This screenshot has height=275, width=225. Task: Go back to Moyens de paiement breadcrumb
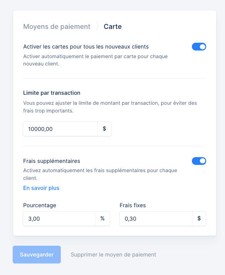[57, 27]
